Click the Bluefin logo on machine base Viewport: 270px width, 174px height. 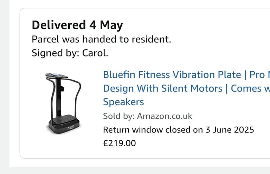71,128
